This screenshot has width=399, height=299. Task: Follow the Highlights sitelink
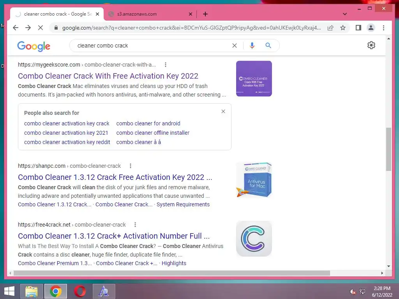pos(174,263)
